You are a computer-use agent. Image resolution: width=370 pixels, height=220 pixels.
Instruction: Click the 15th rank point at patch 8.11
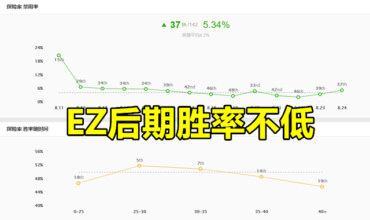click(x=59, y=56)
